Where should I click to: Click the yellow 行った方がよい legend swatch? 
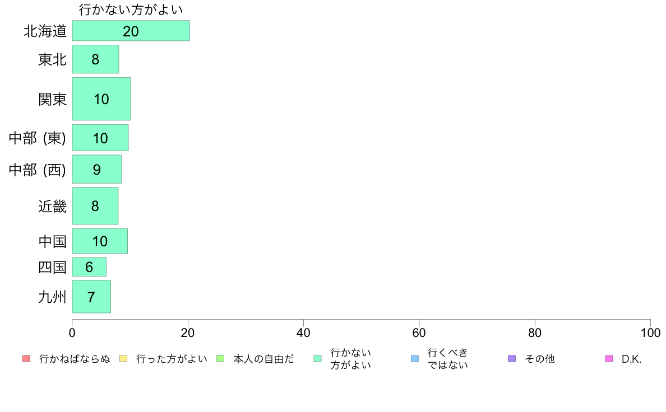(x=123, y=358)
